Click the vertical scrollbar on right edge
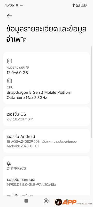The height and width of the screenshot is (207, 93). click(x=91, y=92)
